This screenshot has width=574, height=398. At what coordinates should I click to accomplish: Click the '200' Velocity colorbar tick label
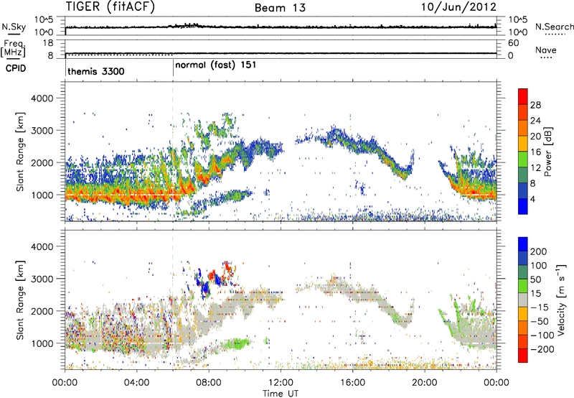(x=539, y=251)
